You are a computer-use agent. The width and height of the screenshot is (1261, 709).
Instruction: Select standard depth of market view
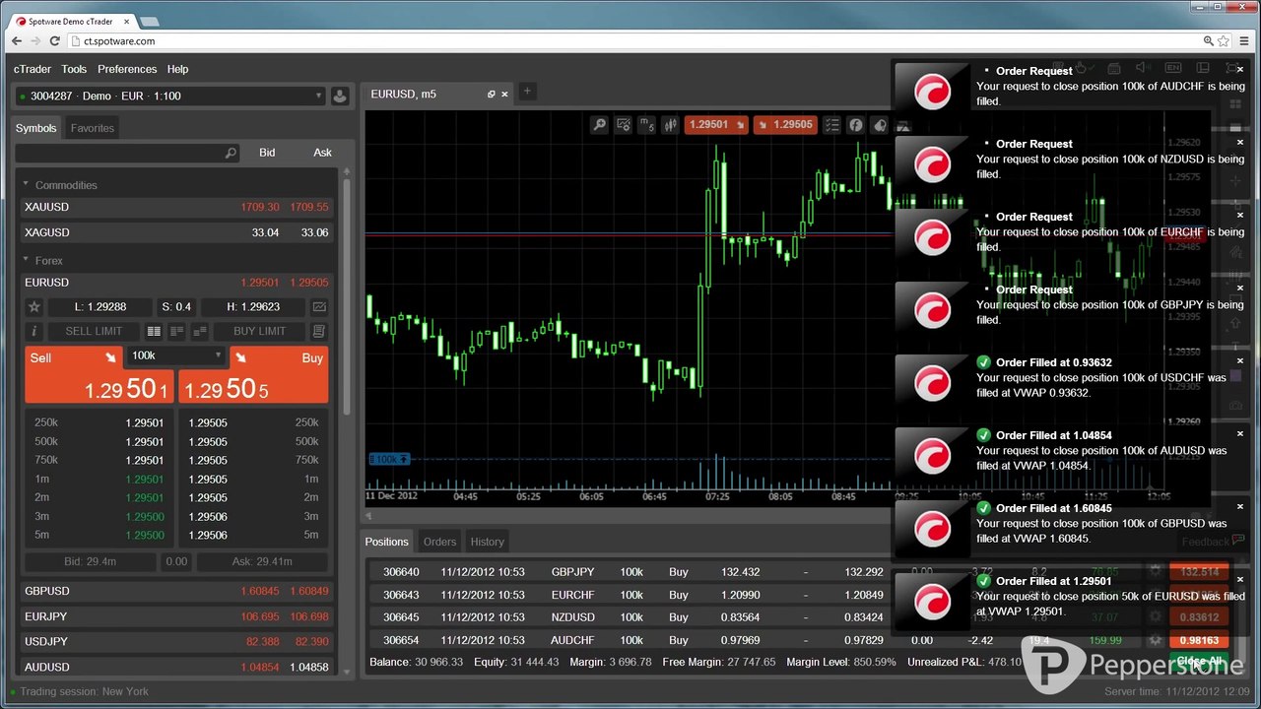[154, 332]
